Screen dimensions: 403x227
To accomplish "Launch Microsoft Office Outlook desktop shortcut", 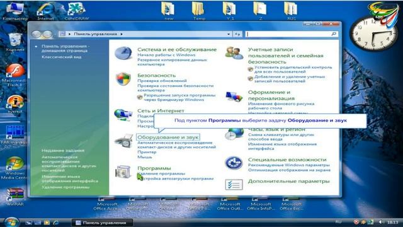I will click(x=230, y=203).
